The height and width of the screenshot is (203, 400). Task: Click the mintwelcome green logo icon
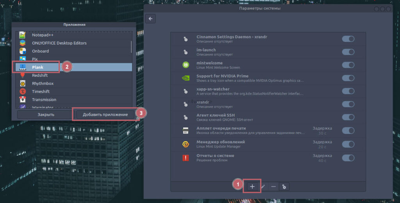coord(186,65)
